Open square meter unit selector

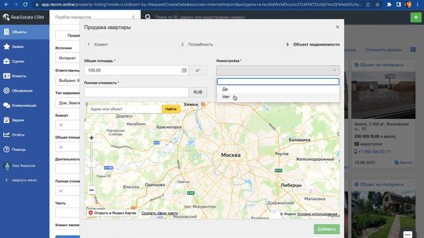pos(197,71)
